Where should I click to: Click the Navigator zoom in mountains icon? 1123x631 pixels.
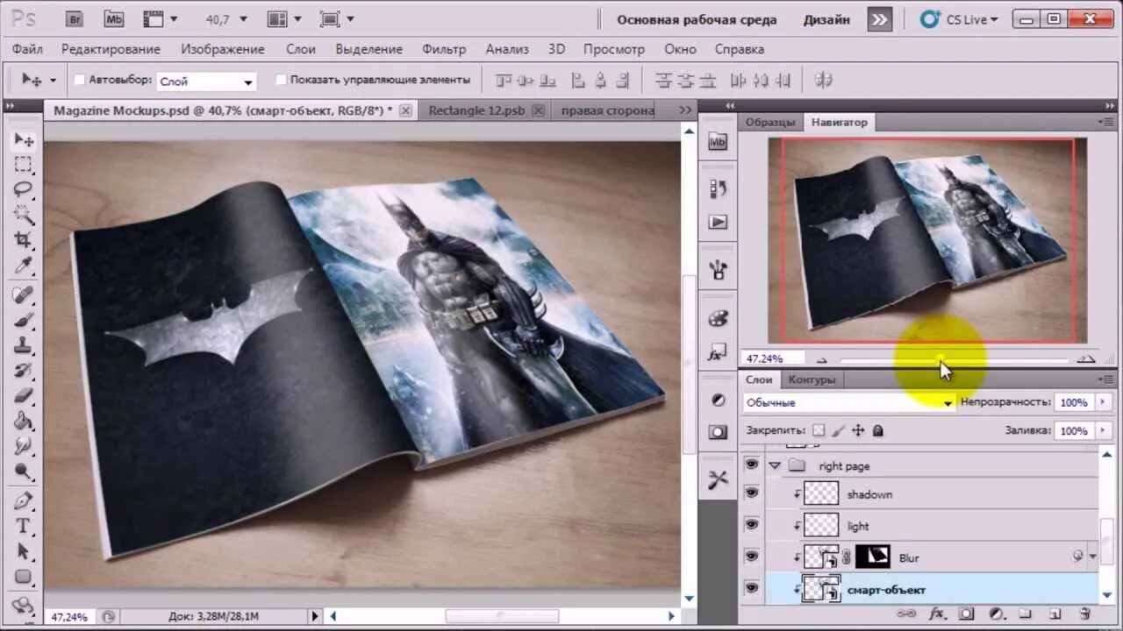(x=1085, y=358)
